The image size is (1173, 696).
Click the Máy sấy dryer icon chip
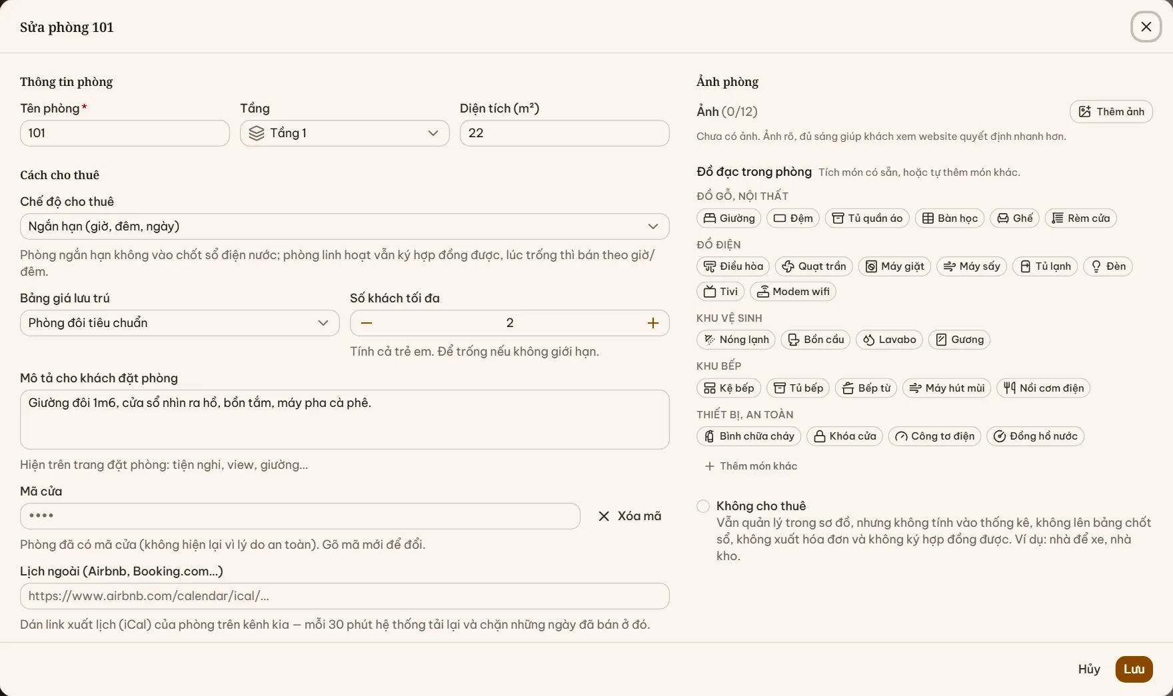pyautogui.click(x=972, y=266)
